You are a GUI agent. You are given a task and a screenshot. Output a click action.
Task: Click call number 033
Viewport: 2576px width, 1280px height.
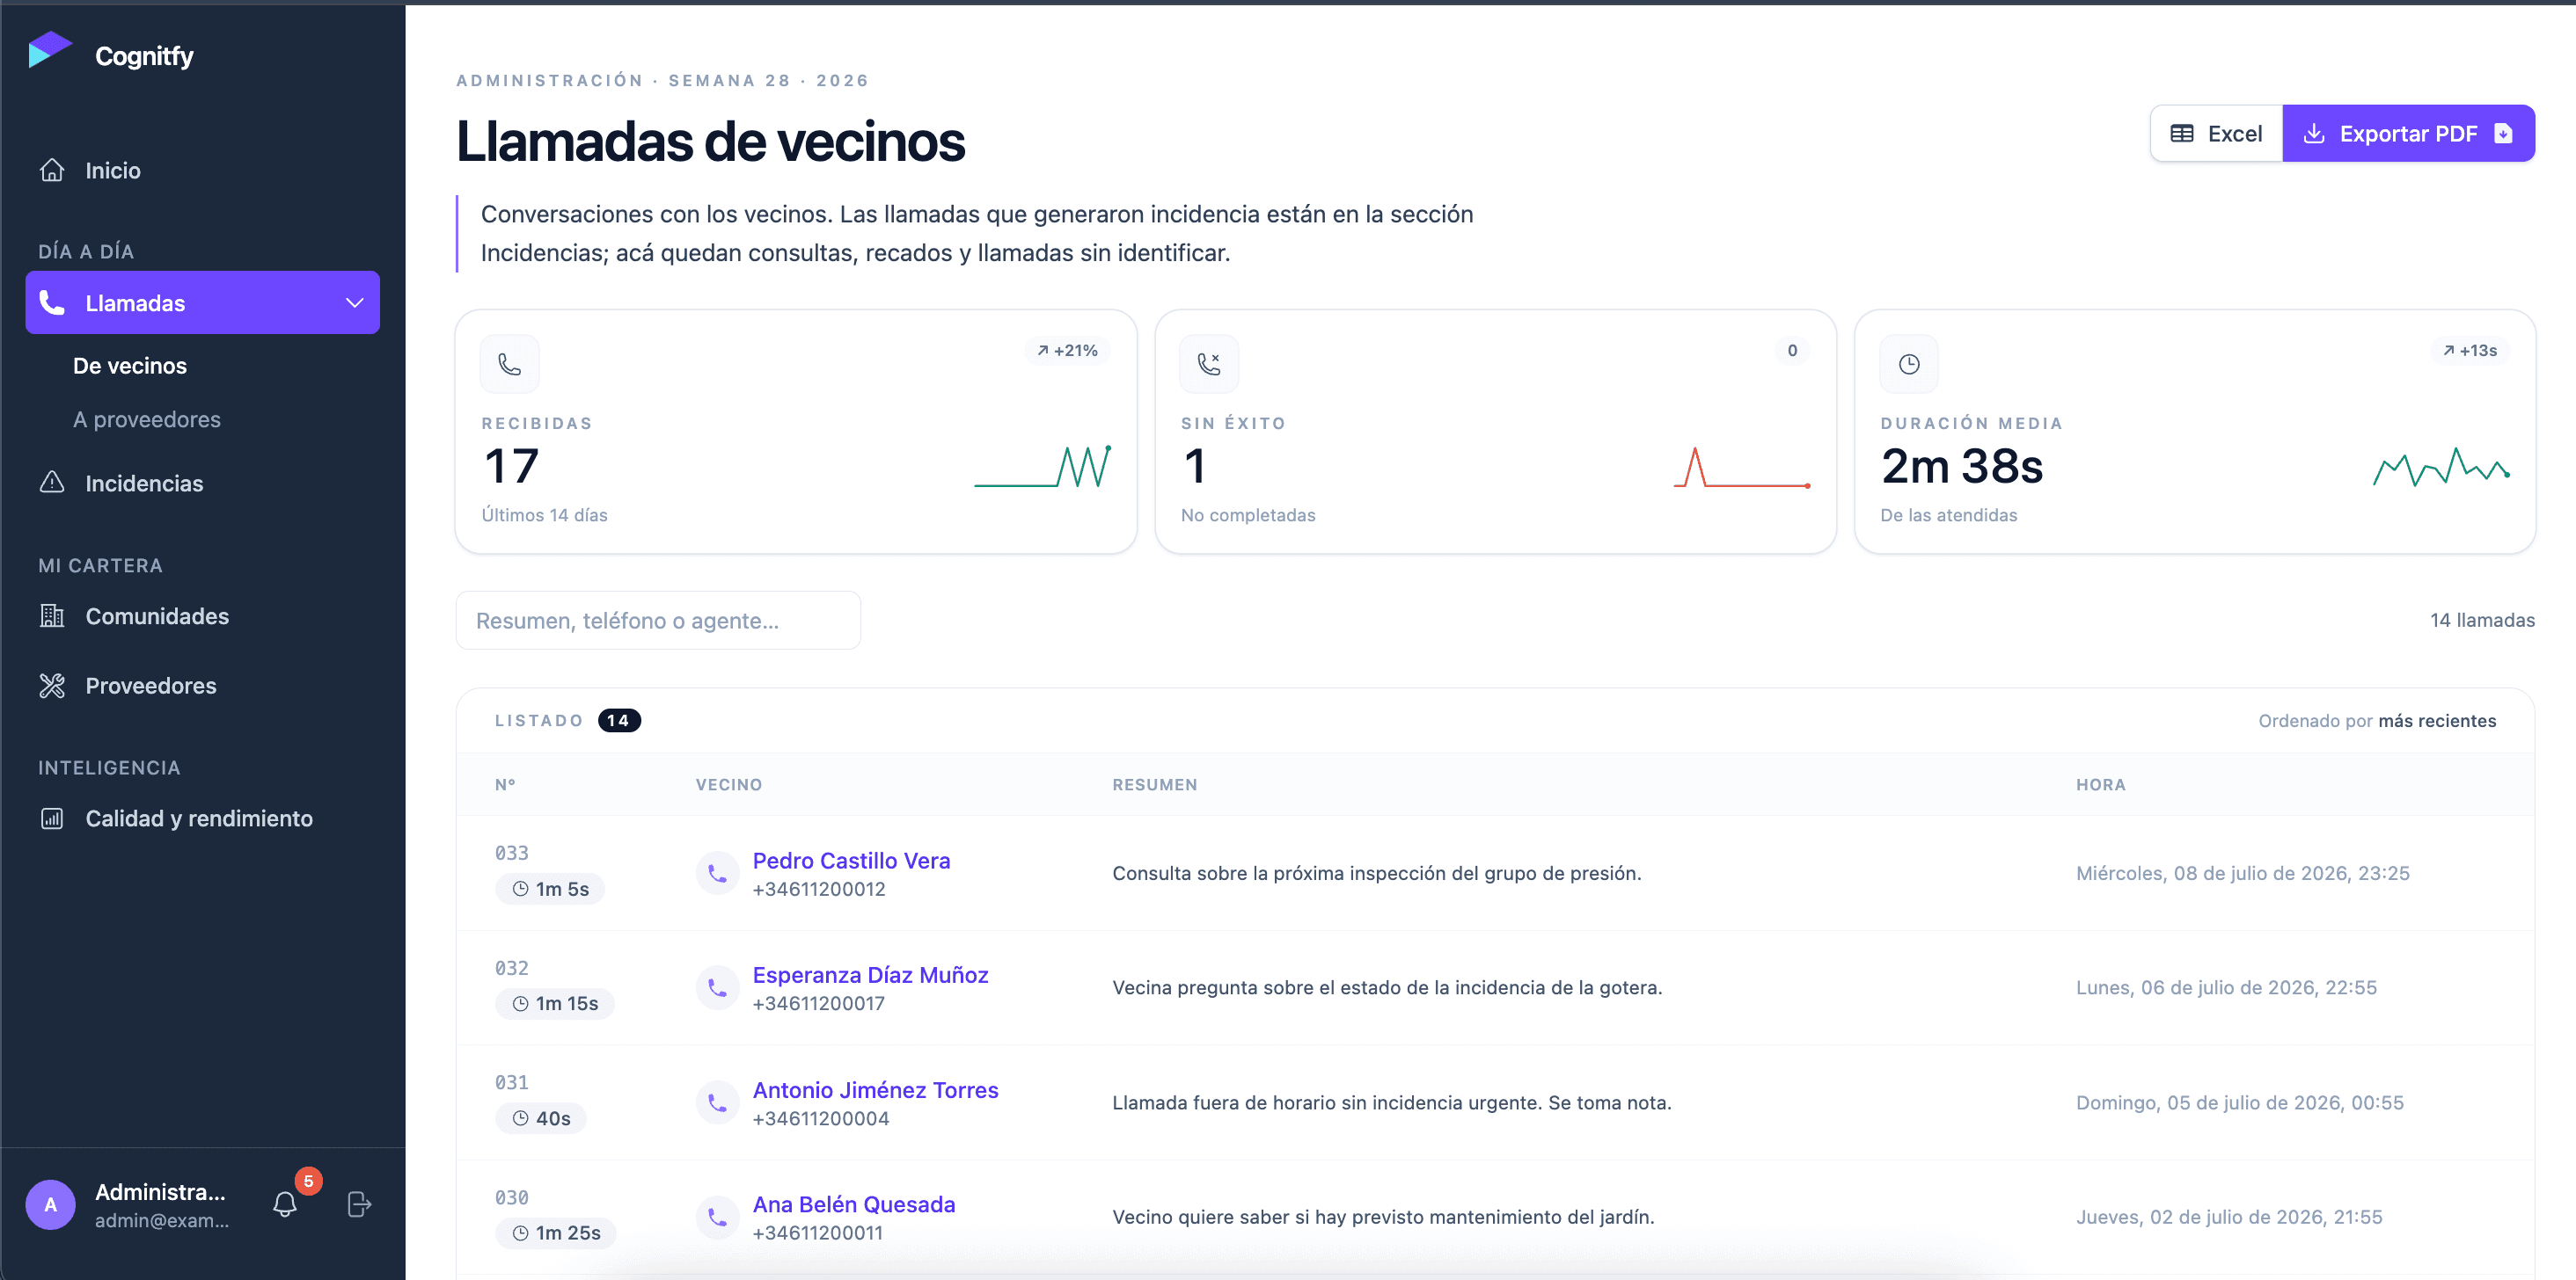pyautogui.click(x=512, y=854)
